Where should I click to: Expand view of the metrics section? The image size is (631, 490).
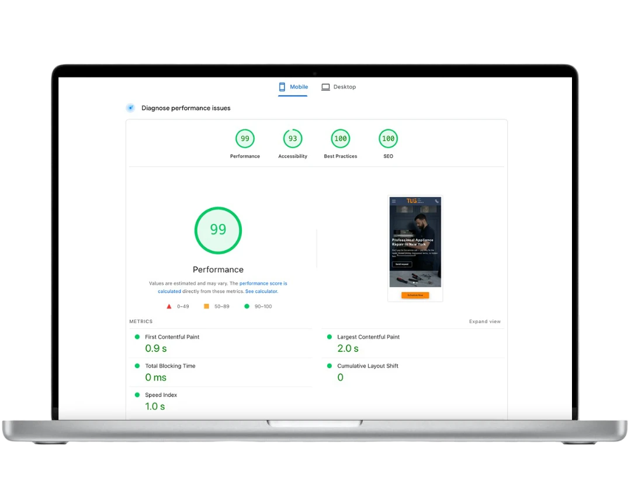pos(485,321)
